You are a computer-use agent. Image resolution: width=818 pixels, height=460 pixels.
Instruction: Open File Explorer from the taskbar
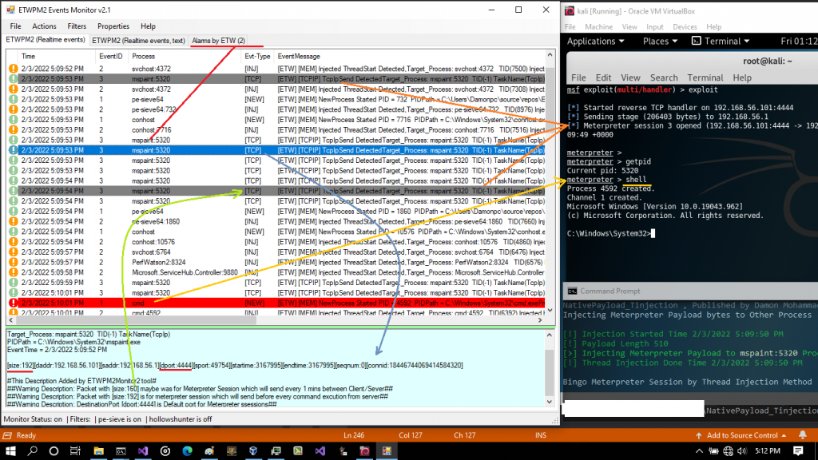pos(98,451)
